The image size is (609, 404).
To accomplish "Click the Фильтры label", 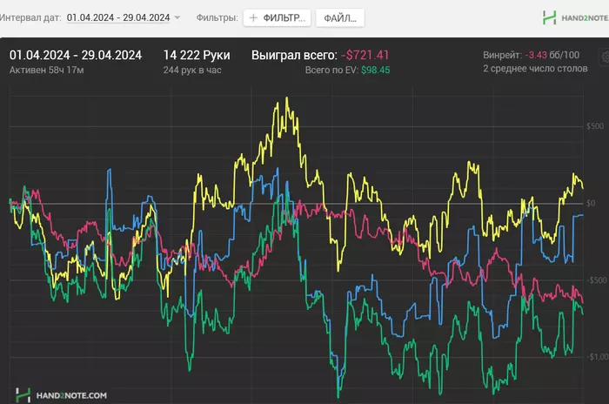I will tap(217, 18).
